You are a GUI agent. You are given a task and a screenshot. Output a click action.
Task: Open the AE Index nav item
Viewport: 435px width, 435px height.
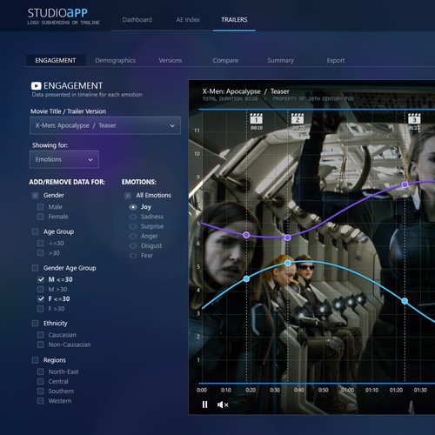[188, 20]
